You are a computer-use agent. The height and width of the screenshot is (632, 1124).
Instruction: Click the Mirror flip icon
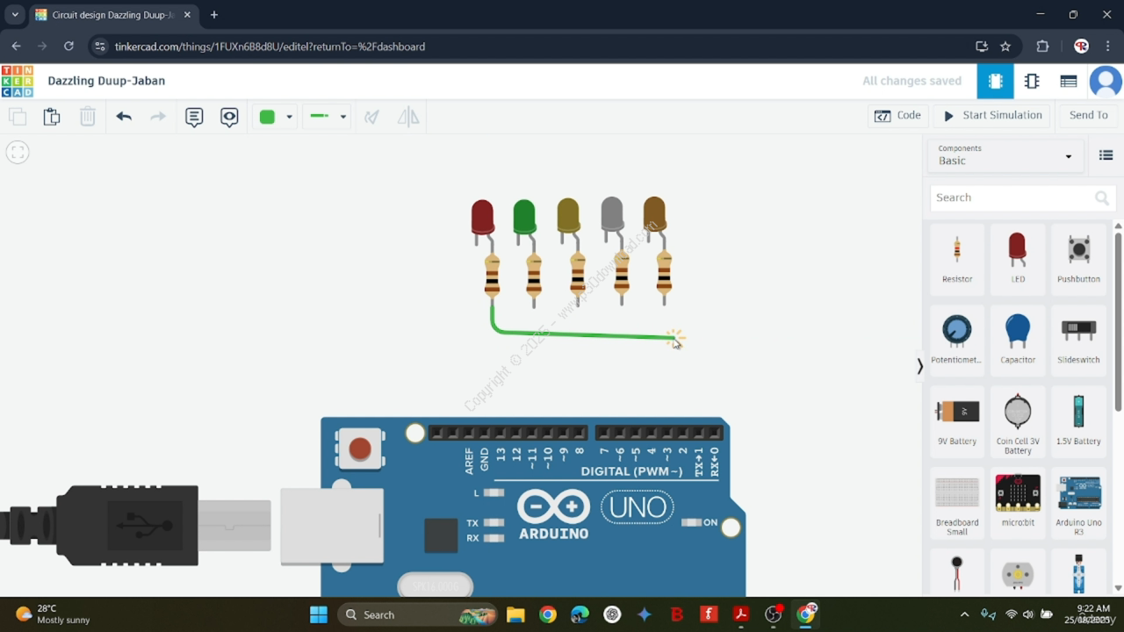point(408,117)
